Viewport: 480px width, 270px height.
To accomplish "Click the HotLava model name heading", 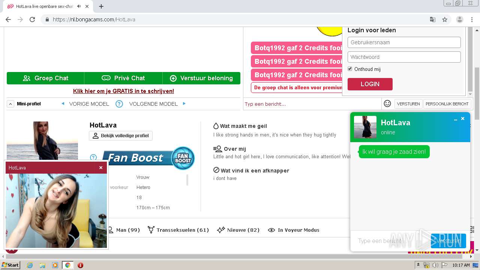I will tap(103, 125).
